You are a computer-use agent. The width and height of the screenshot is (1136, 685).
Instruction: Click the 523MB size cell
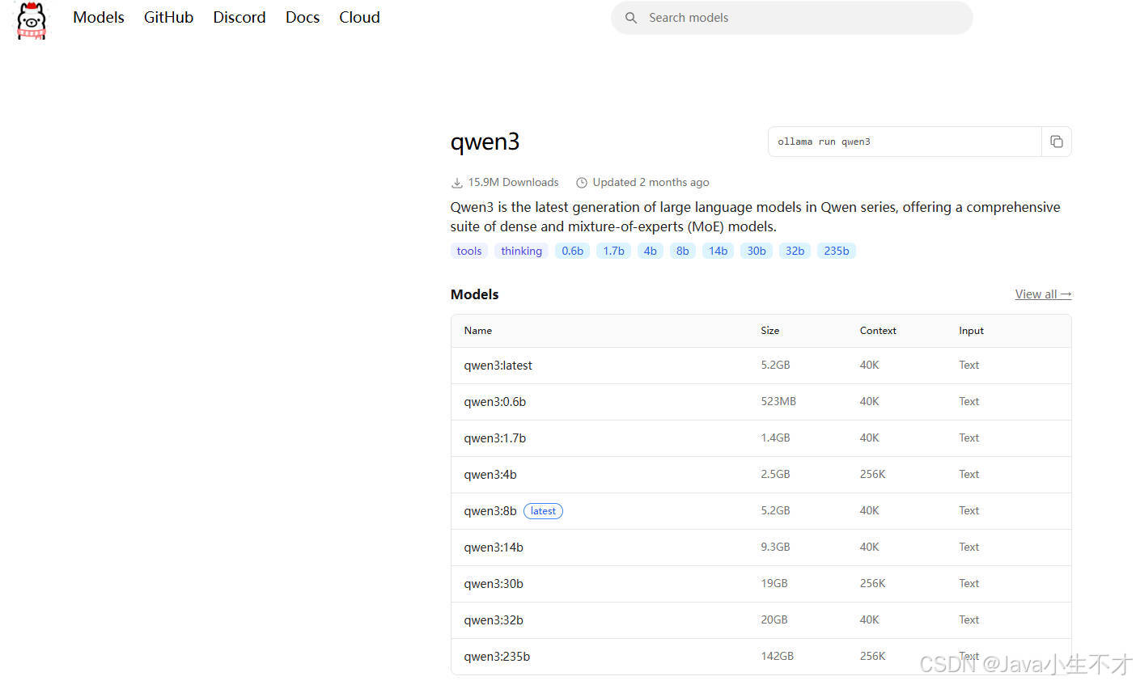pos(778,401)
